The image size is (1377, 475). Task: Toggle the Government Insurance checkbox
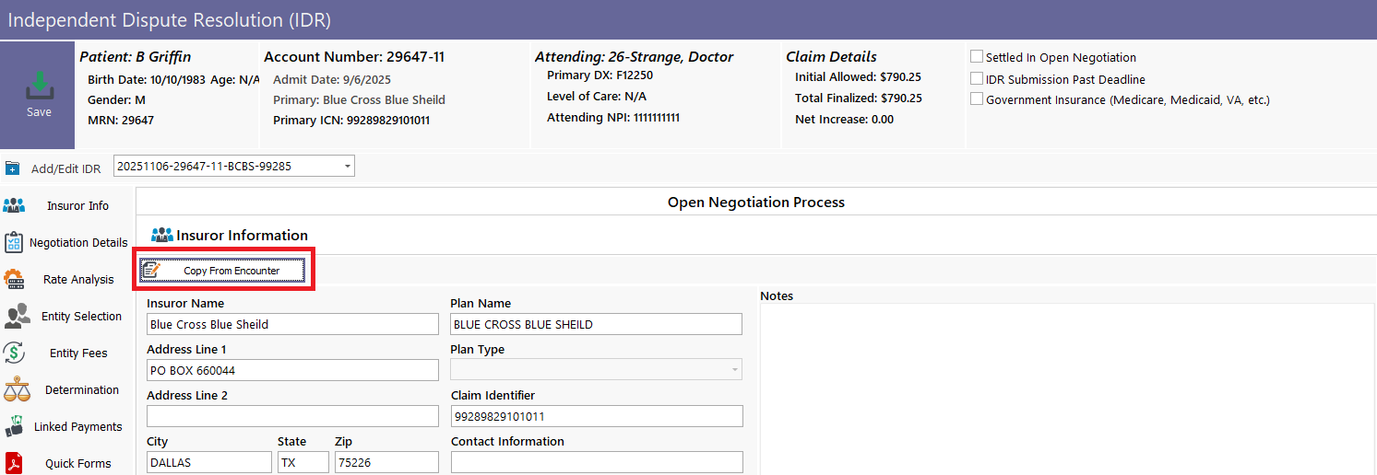point(977,99)
